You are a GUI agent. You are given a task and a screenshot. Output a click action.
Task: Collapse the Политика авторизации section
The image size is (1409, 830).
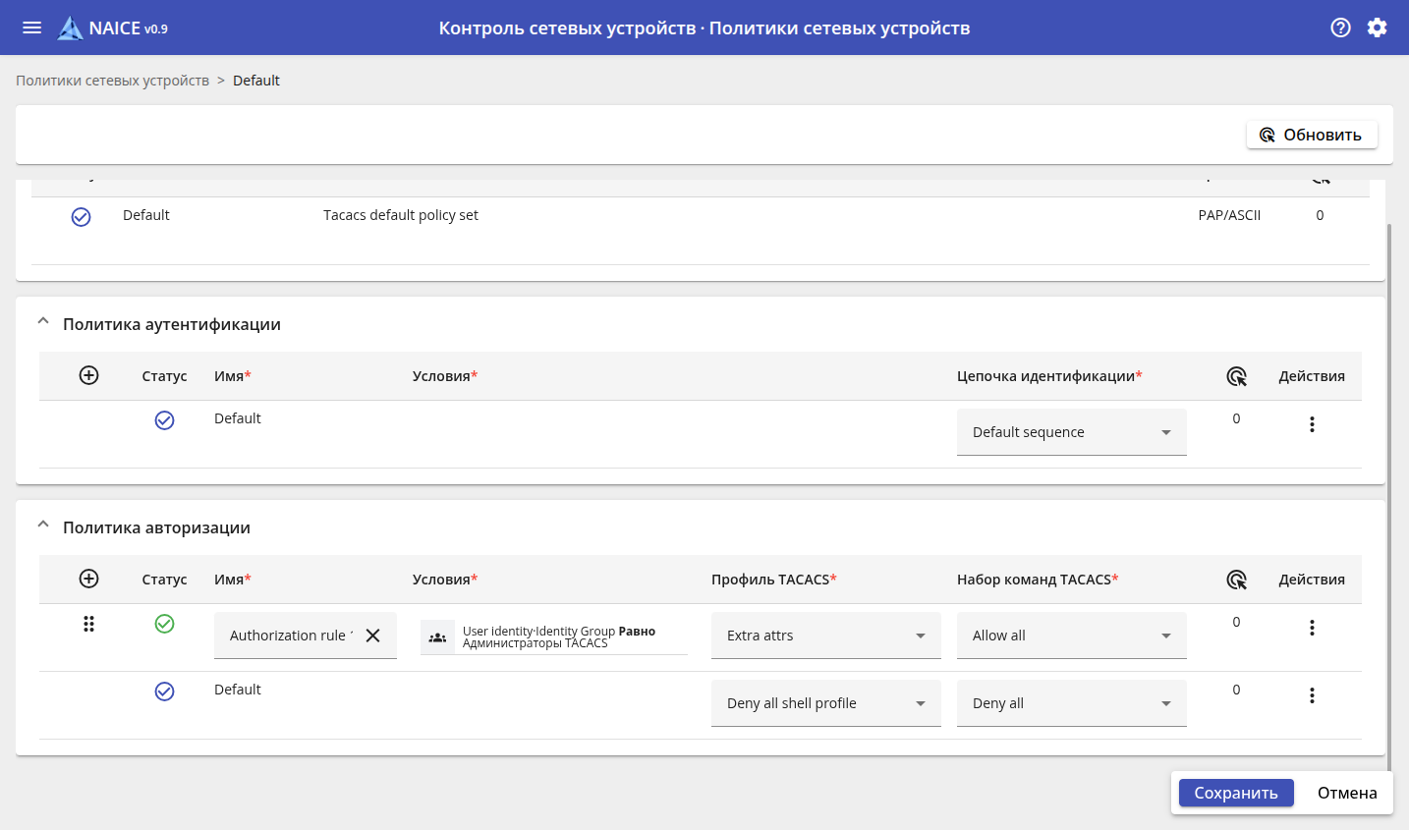point(43,526)
